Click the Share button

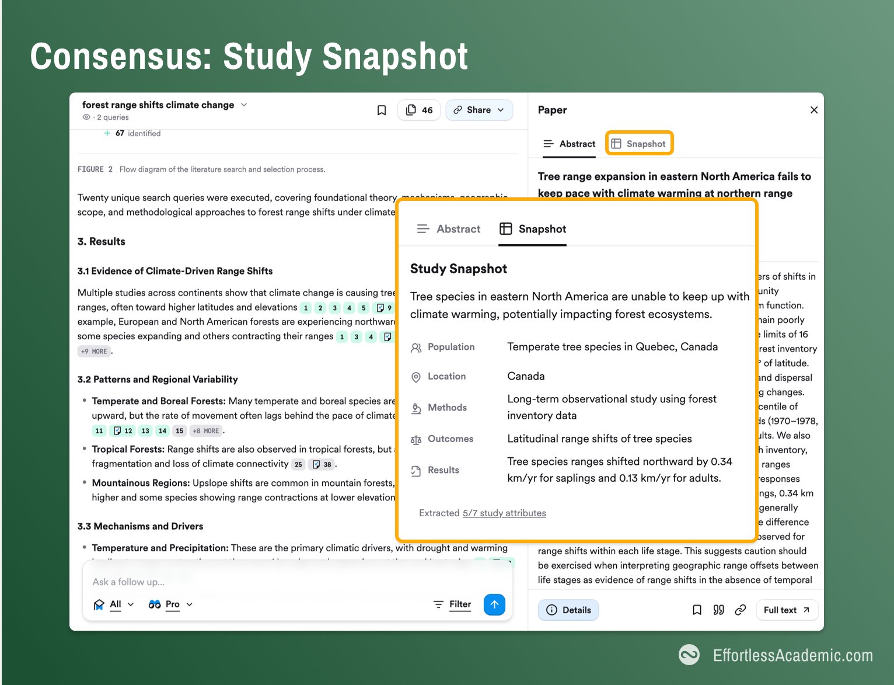point(479,110)
